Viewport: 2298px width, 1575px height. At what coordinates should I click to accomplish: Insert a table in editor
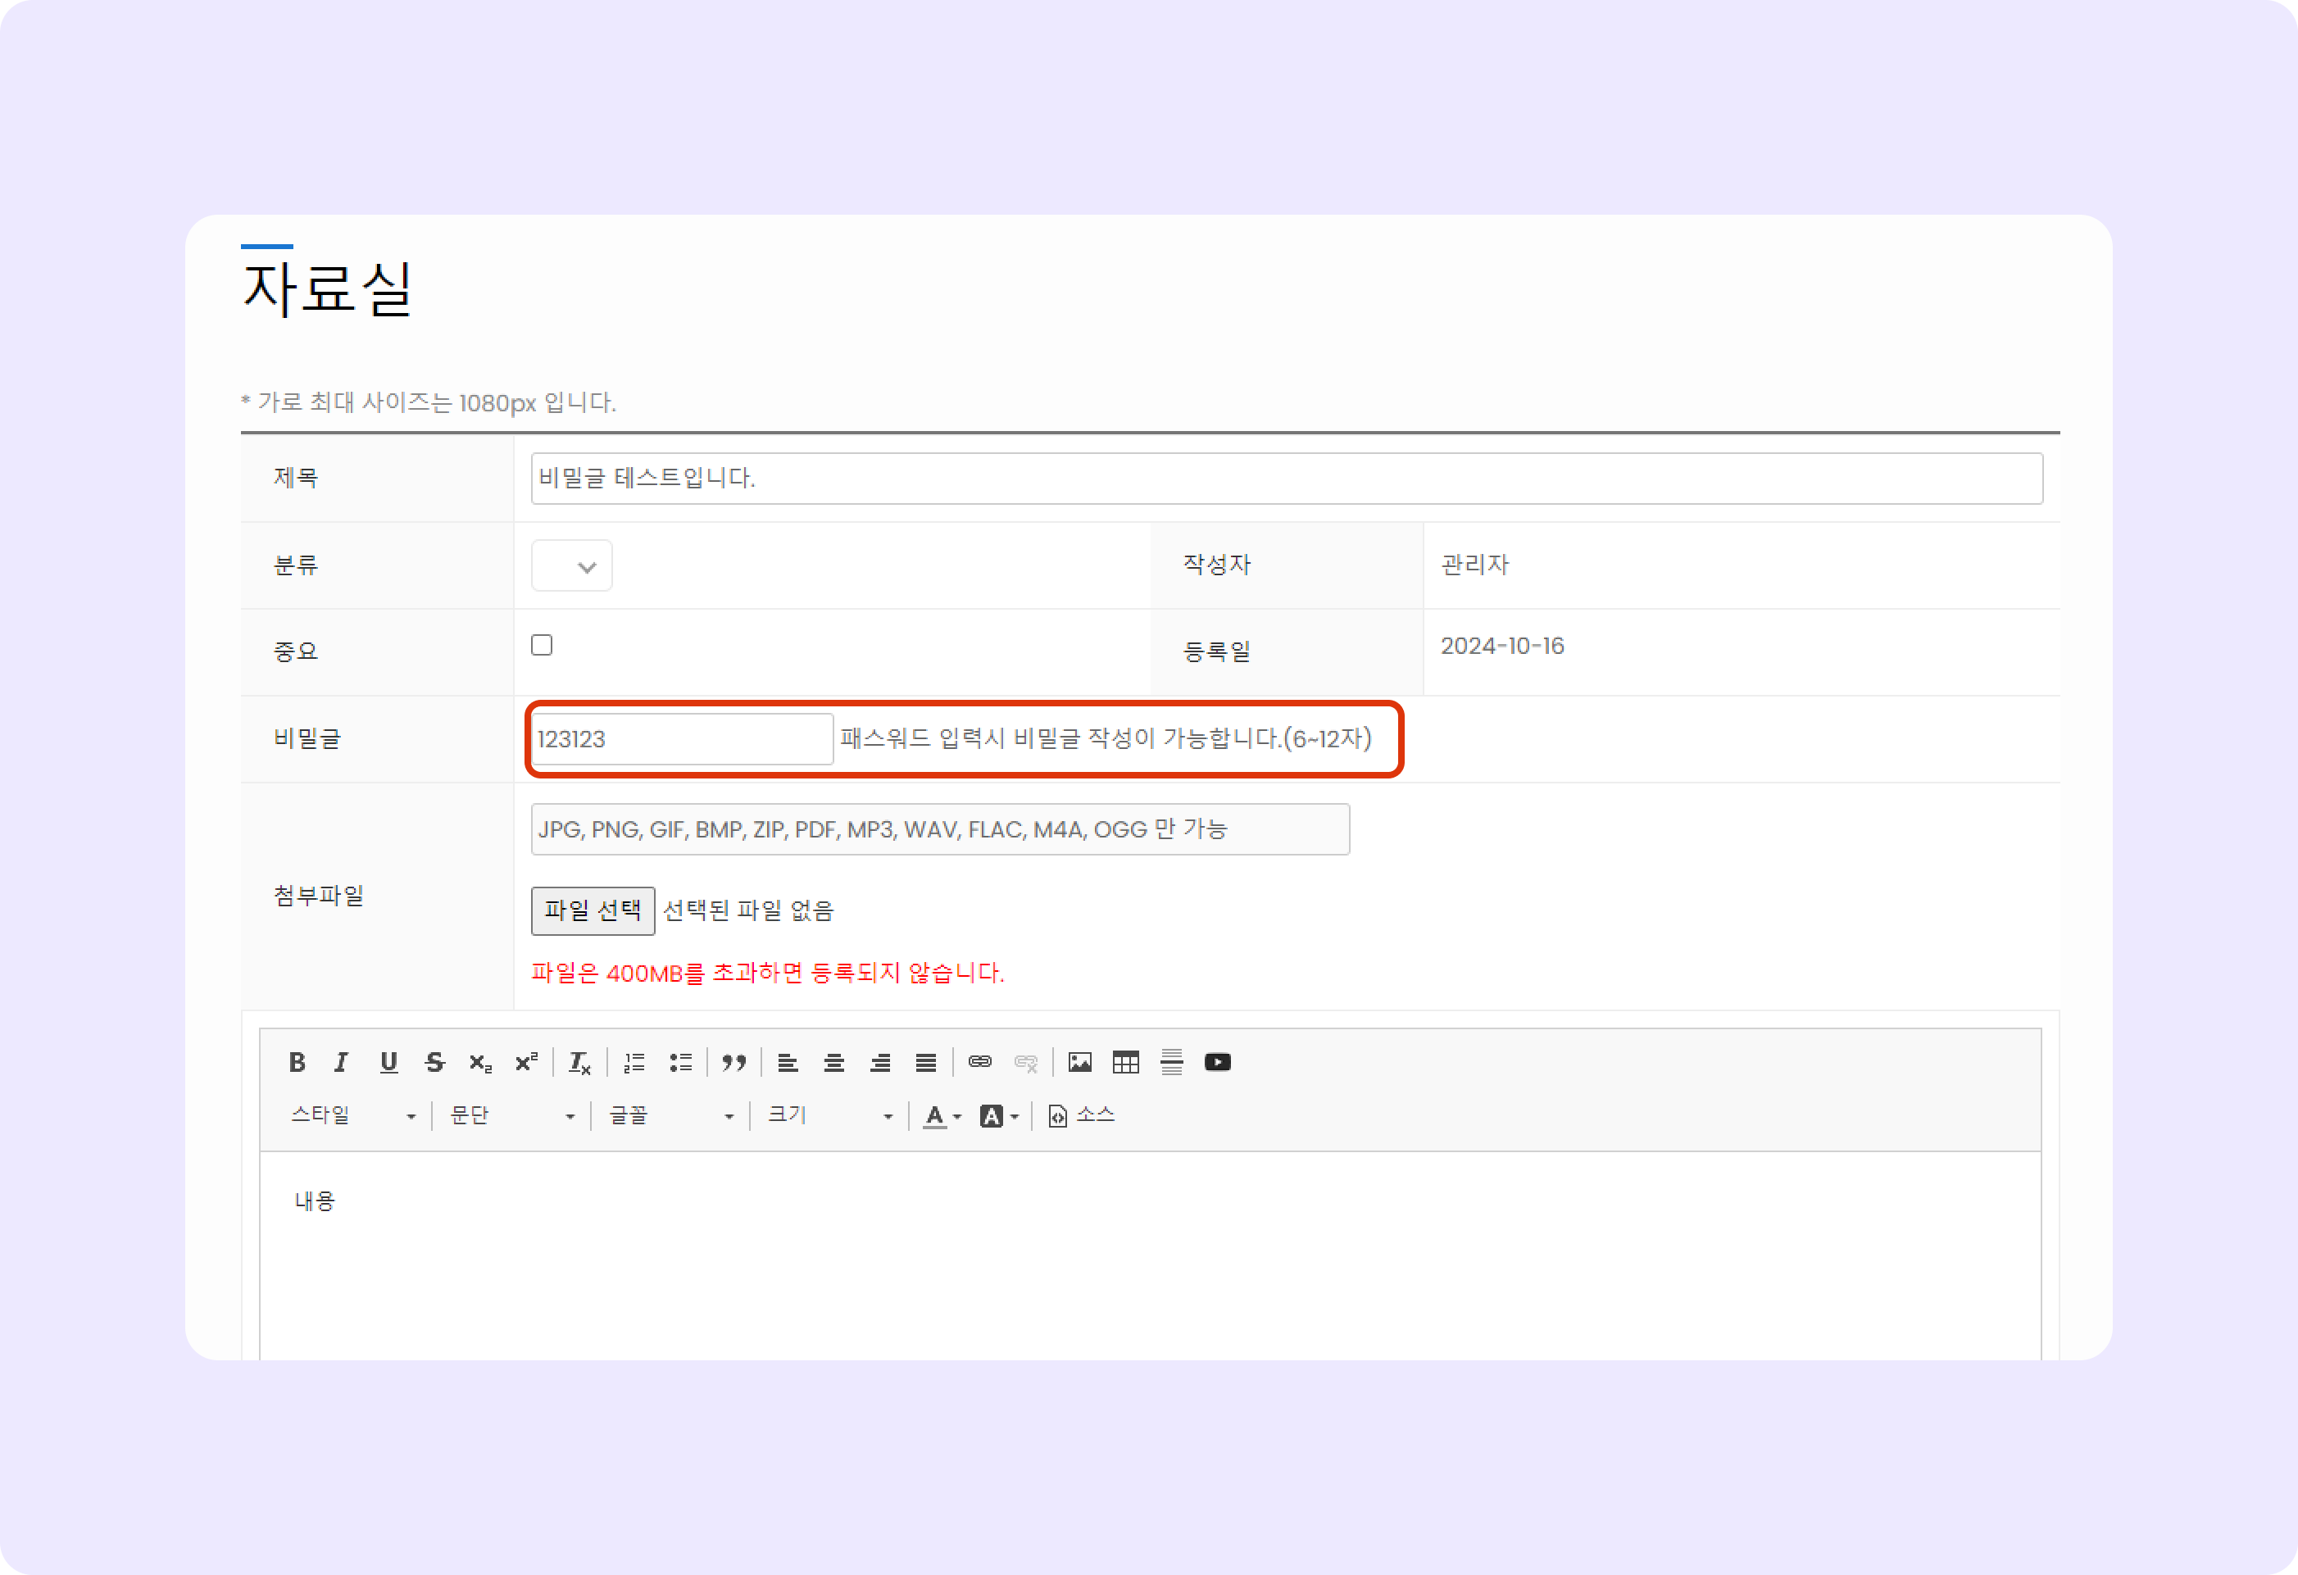(x=1125, y=1062)
